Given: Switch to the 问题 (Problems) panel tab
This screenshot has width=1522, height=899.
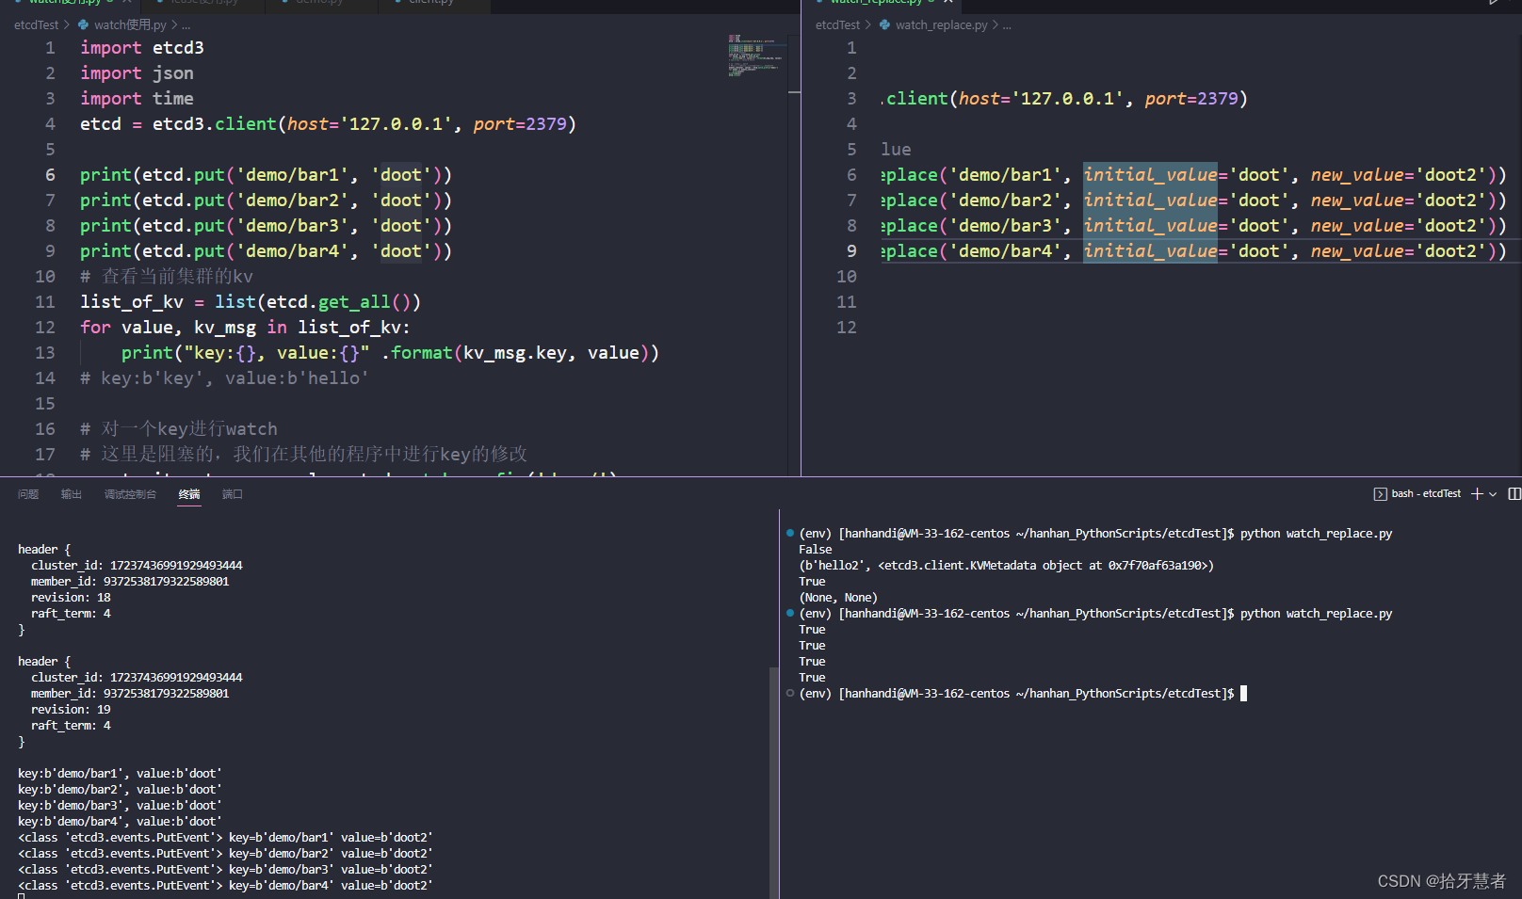Looking at the screenshot, I should (28, 494).
